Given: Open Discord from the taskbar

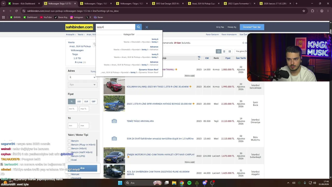Looking at the screenshot, I should 205,183.
